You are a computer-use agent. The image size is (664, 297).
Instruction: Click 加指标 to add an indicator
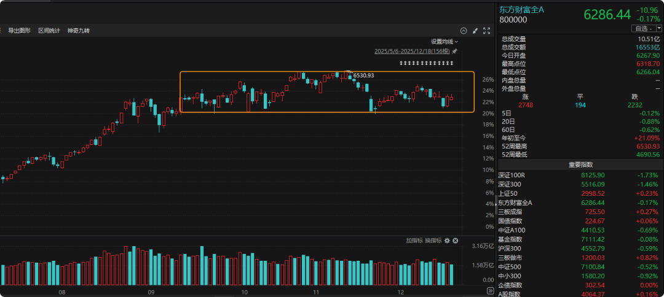414,241
